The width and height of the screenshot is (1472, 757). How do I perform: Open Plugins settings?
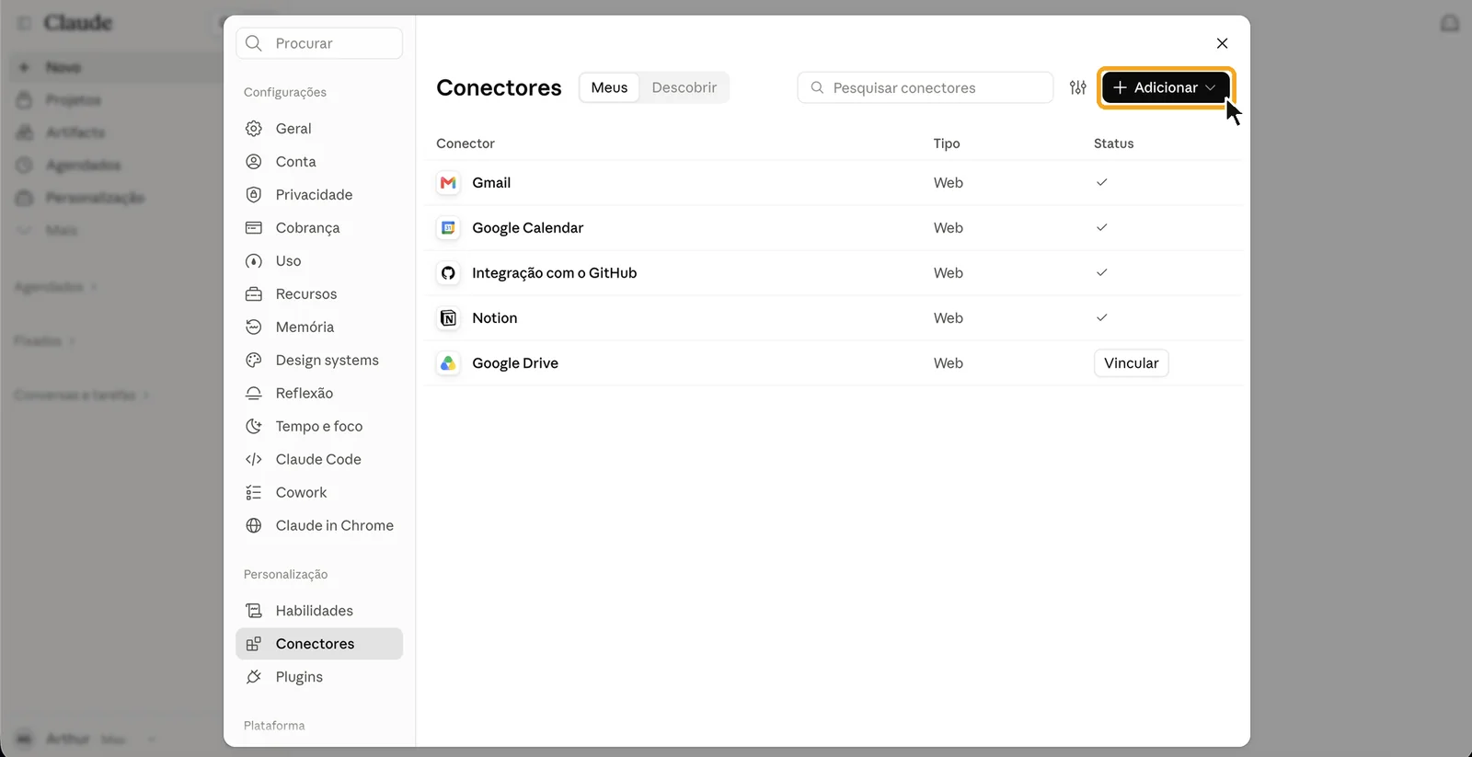[319, 677]
